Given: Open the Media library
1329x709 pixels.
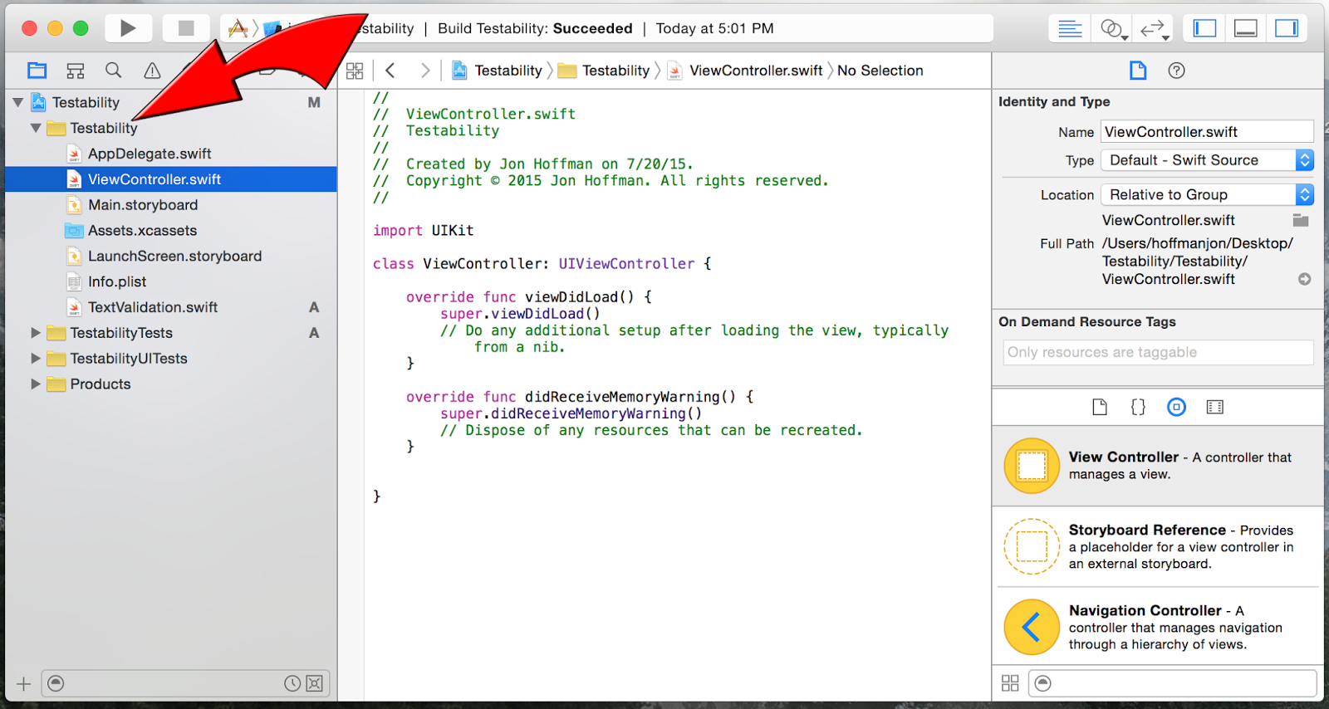Looking at the screenshot, I should coord(1215,407).
